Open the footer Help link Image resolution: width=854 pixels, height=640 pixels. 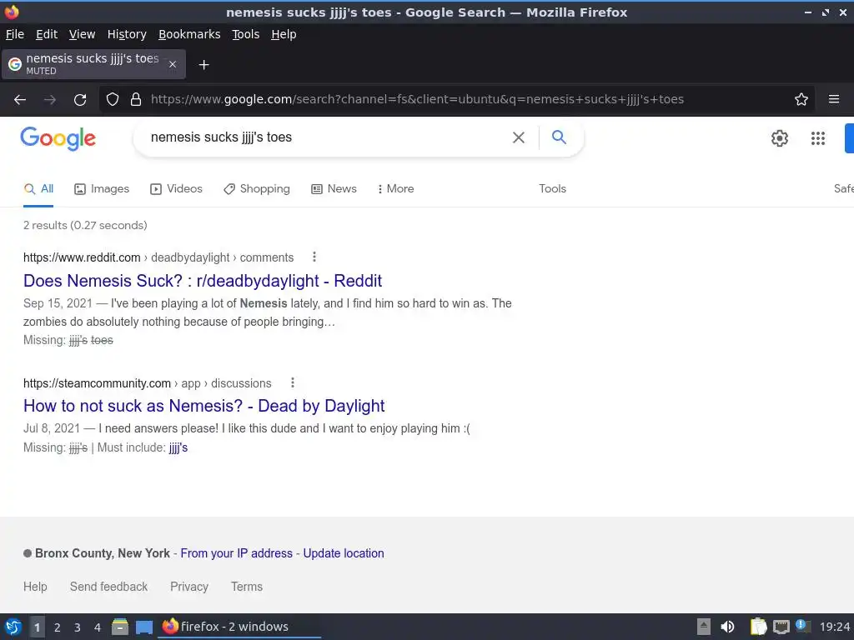click(x=35, y=587)
